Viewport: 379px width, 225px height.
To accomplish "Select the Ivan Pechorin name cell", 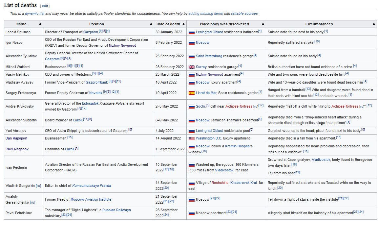I will 24,168.
